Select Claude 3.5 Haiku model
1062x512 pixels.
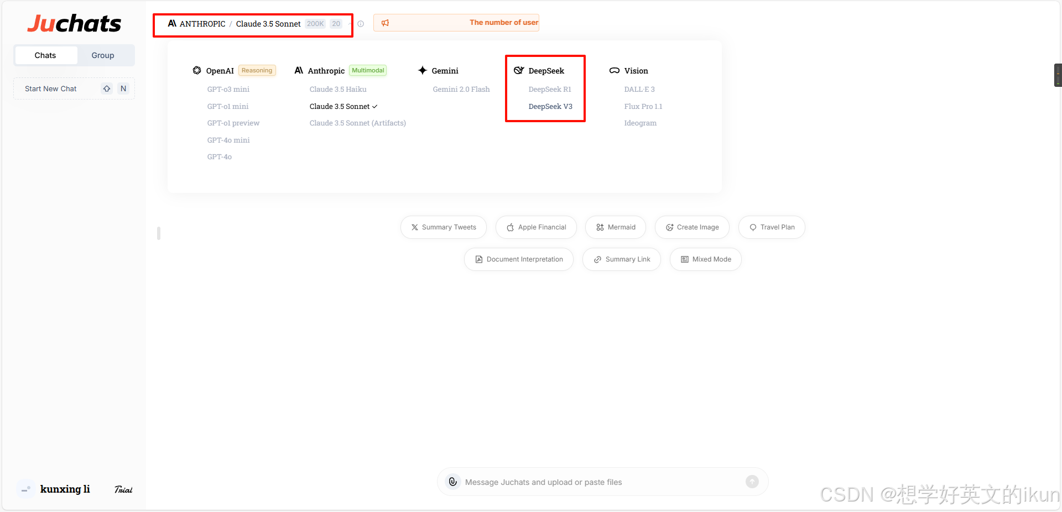(338, 89)
